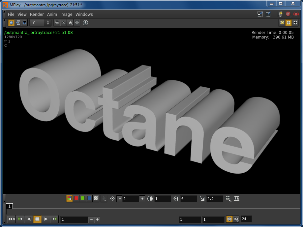Show only the red channel
Viewport: 303px width, 227px height.
click(x=76, y=198)
